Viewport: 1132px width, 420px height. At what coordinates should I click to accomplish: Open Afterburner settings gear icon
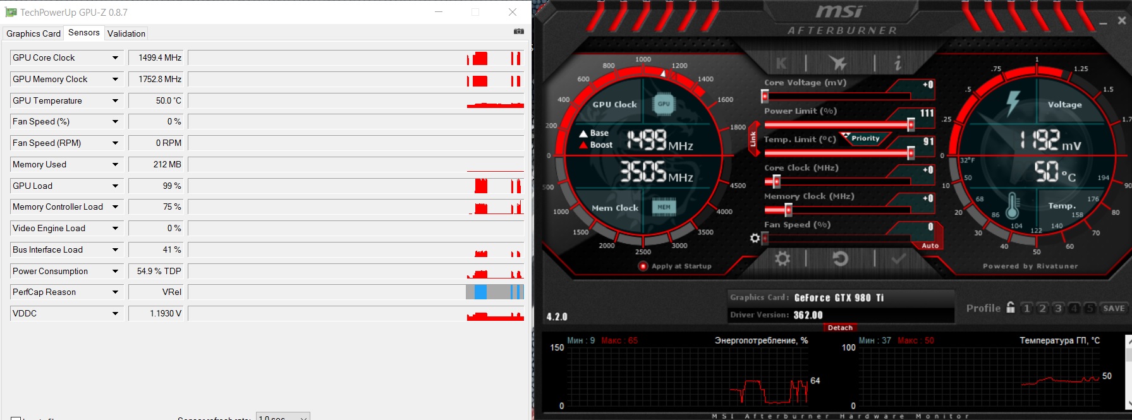[782, 258]
